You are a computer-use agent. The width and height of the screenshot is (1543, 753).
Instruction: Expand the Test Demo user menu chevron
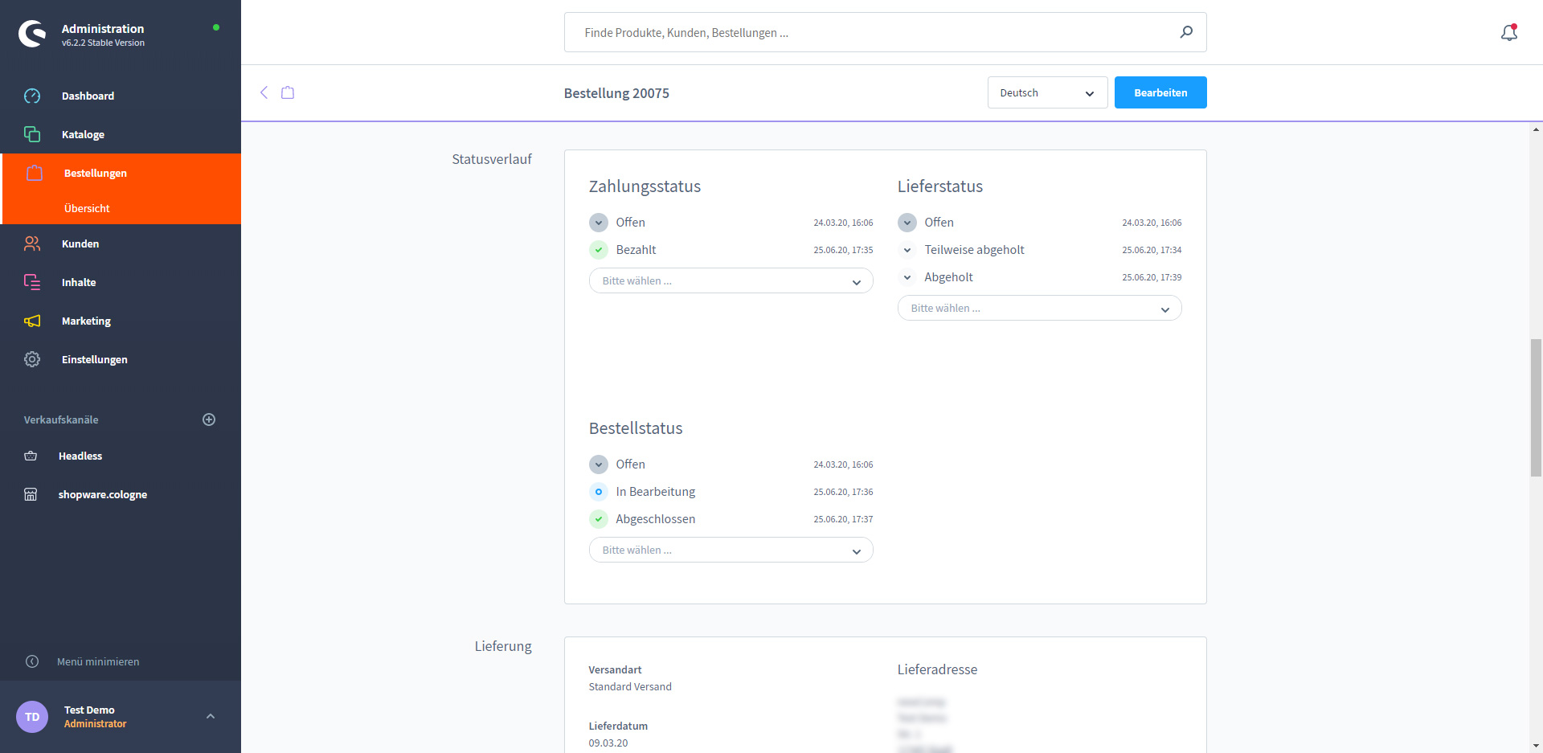pos(211,716)
